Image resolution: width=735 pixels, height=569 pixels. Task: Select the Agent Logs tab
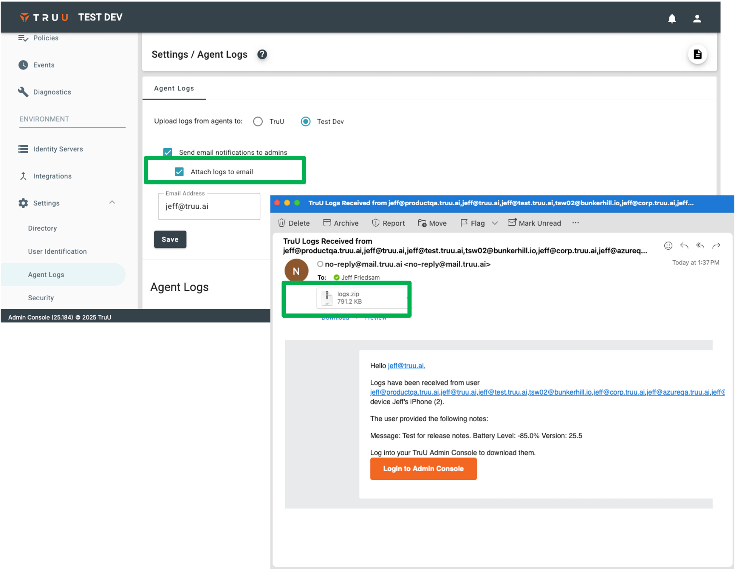click(x=174, y=88)
